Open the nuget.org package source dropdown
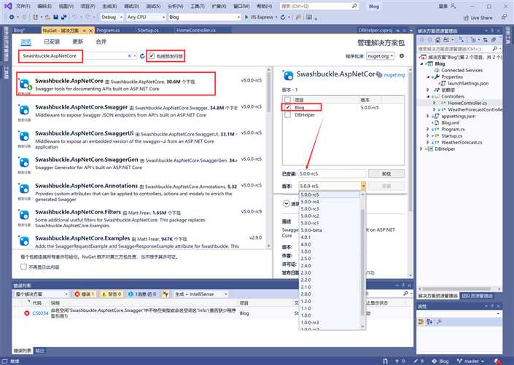 (381, 56)
